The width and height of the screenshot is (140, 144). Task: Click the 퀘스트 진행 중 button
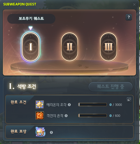click(x=111, y=87)
